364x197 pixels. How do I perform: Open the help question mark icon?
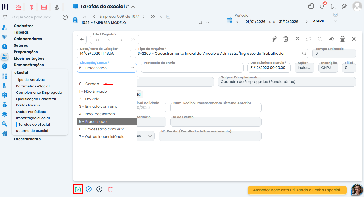coord(65,17)
